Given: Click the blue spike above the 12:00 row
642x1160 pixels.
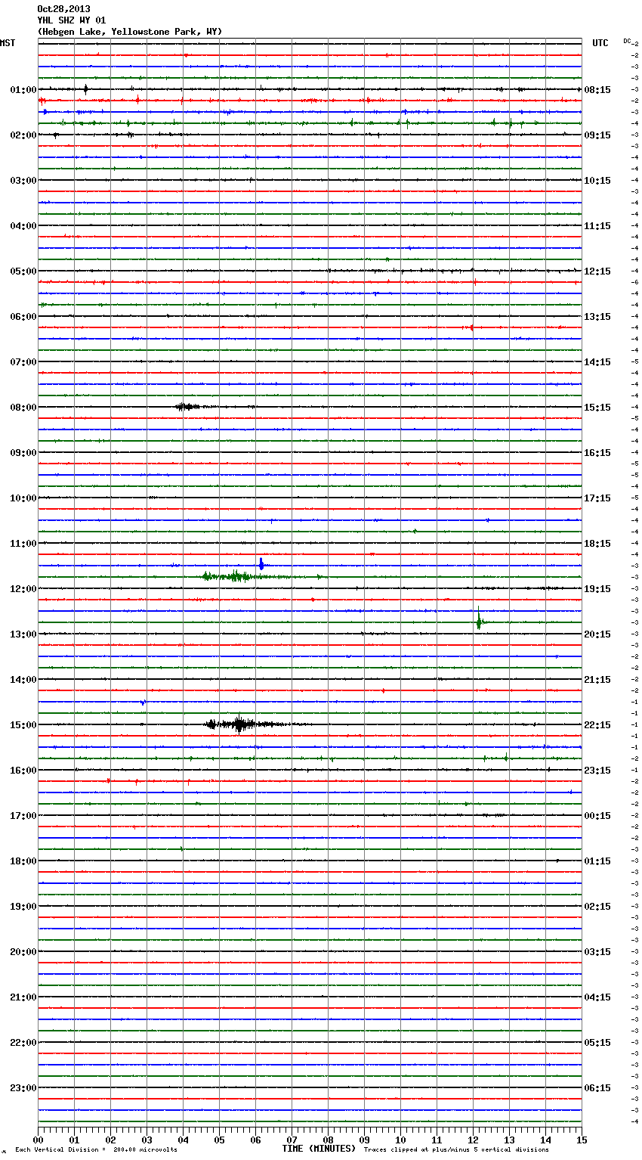Looking at the screenshot, I should click(x=261, y=564).
